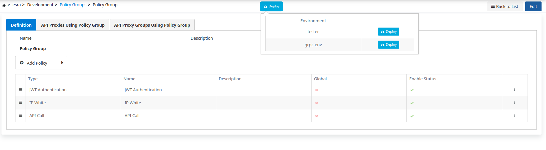This screenshot has width=546, height=150.
Task: Collapse the top Deploy environment popup
Action: pos(271,6)
